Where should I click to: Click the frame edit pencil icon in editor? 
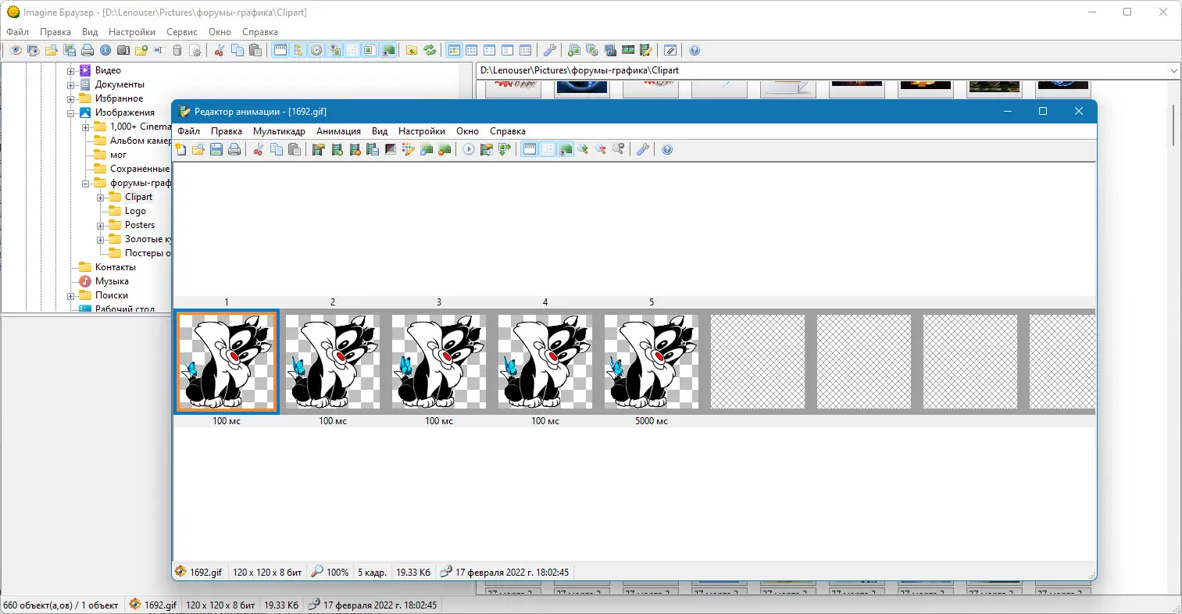point(409,149)
